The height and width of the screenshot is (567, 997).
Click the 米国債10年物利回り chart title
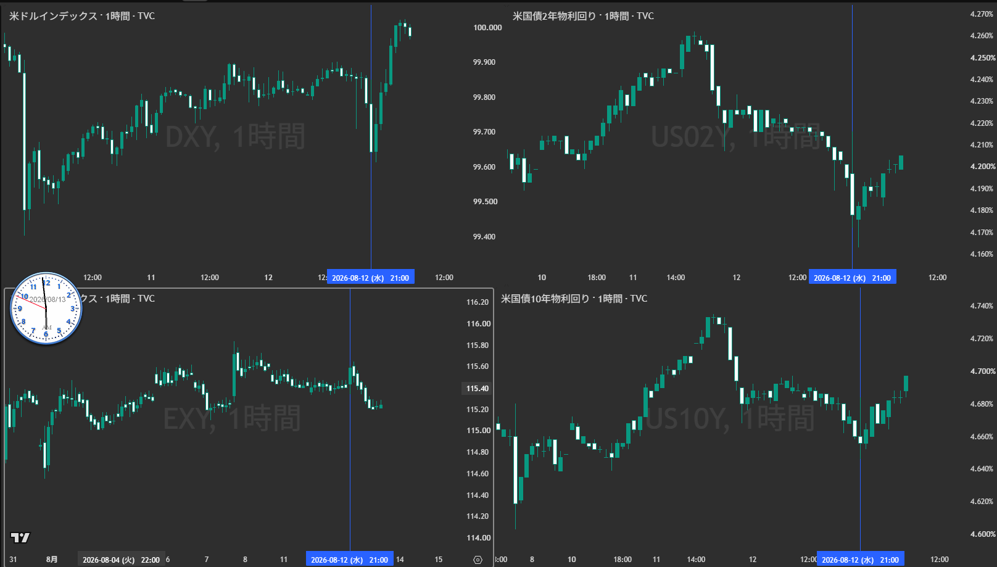574,299
